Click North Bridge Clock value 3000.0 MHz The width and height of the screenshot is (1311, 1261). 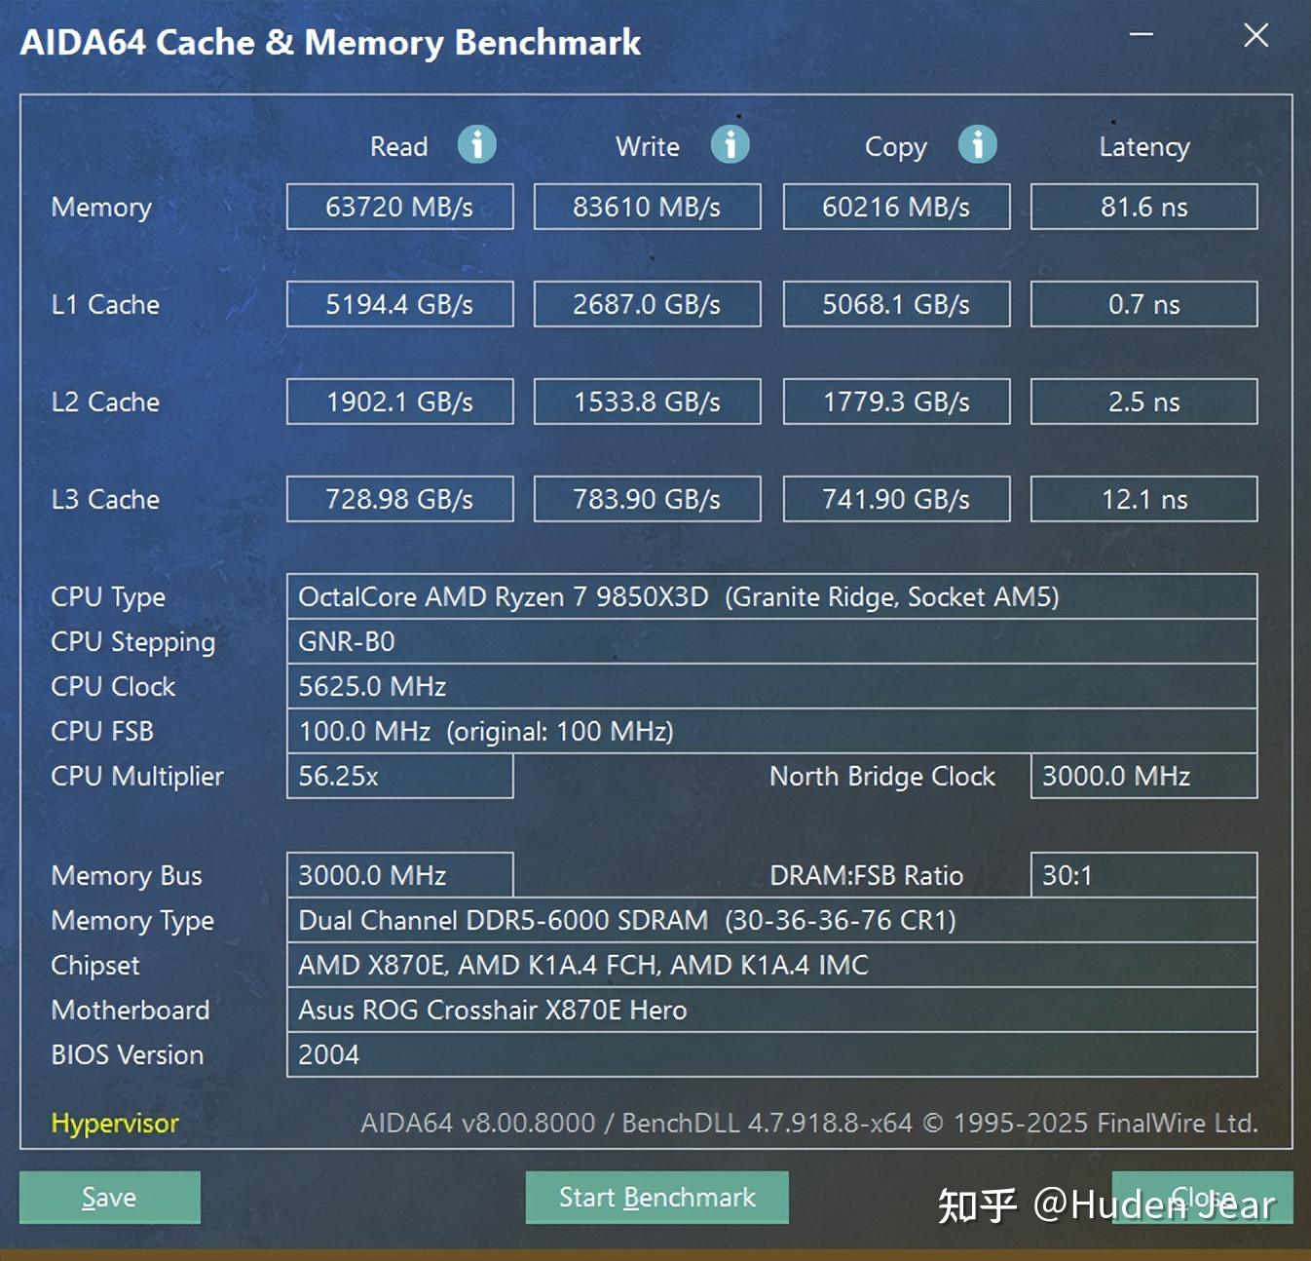[1144, 776]
